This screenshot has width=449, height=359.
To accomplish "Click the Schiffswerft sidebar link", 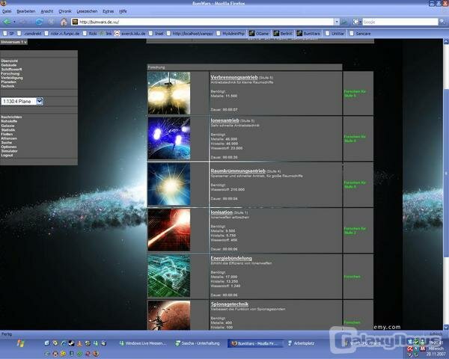I will click(11, 70).
